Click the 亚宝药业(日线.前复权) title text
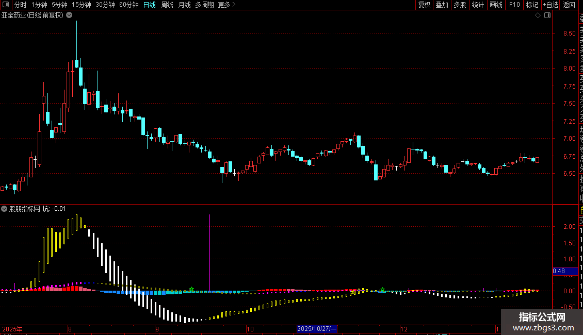This screenshot has height=335, width=583. (33, 15)
